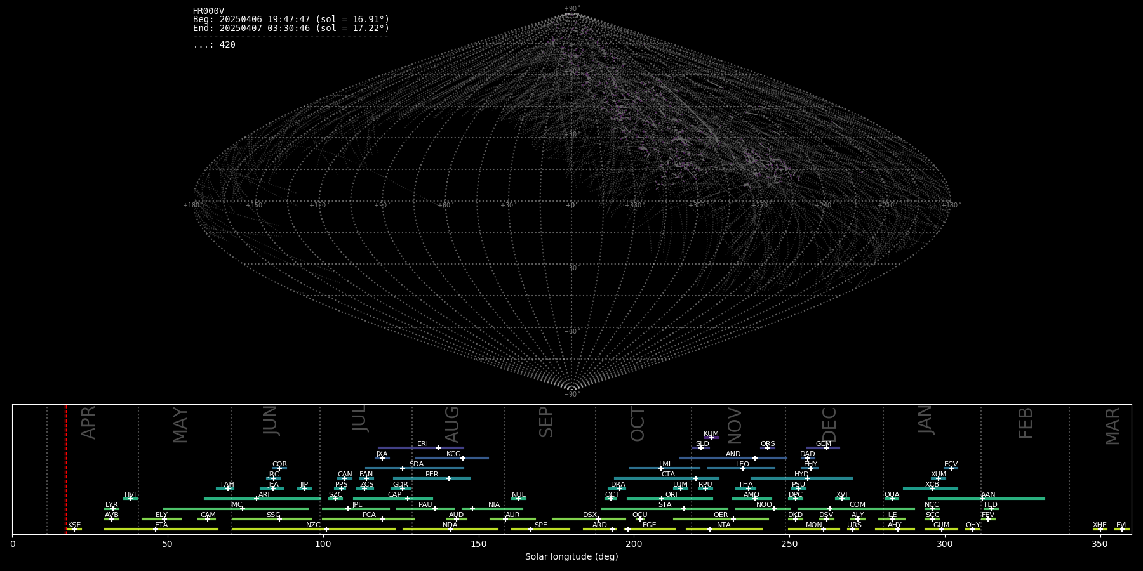Click the DEC month label

click(x=829, y=424)
